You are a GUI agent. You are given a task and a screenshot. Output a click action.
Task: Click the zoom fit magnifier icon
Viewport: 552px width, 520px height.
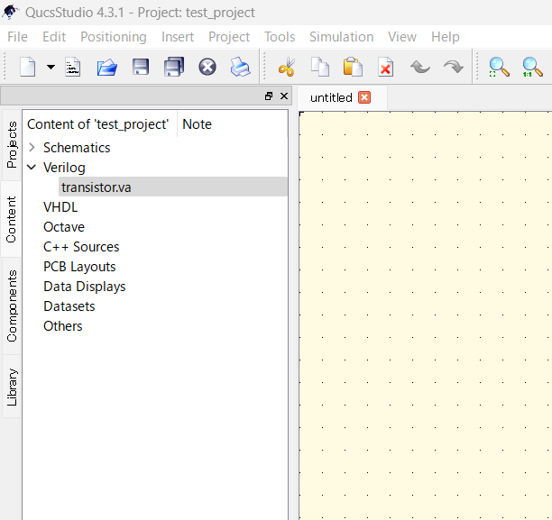point(499,67)
